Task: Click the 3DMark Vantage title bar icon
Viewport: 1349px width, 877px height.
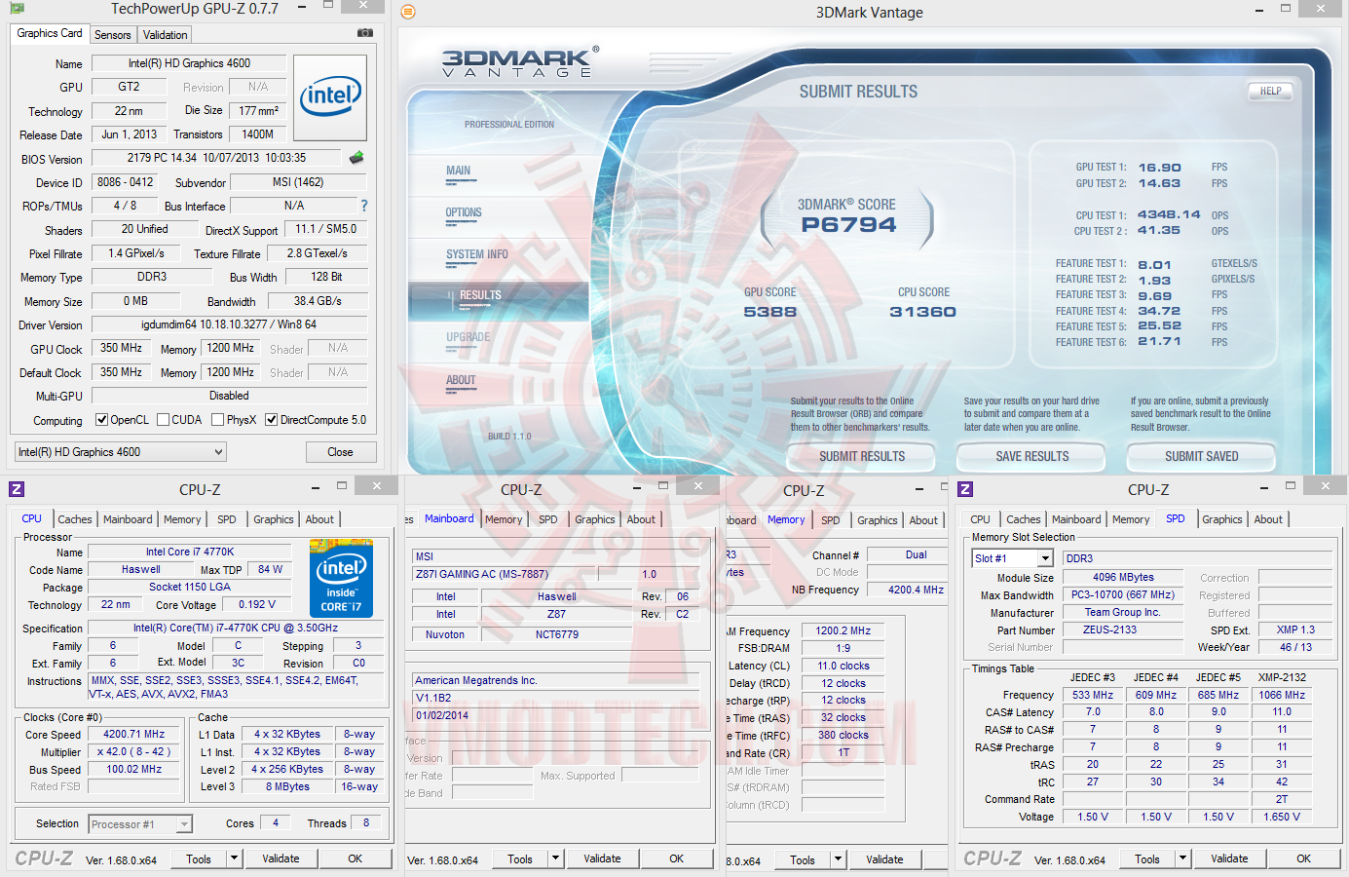Action: pos(408,12)
